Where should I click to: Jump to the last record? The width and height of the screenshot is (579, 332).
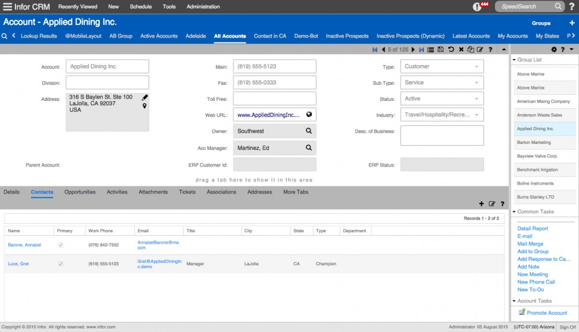coord(421,50)
